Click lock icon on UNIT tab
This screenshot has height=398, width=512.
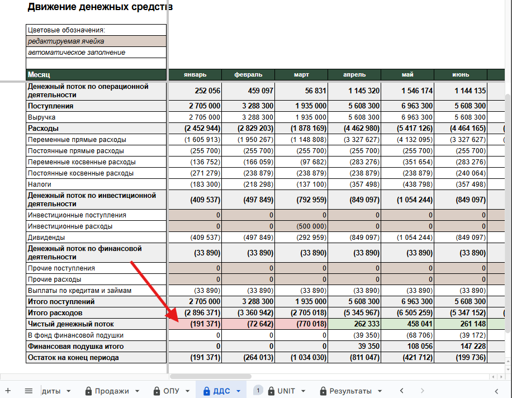271,391
